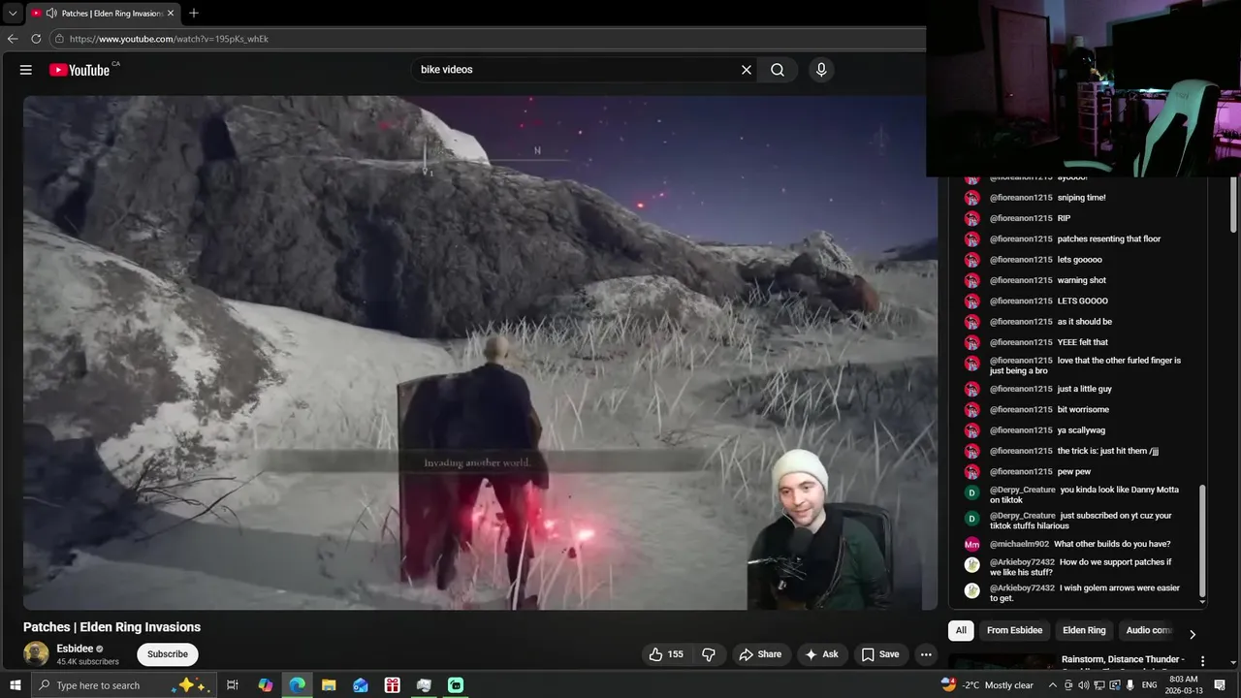
Task: Mute the tab via speaker icon
Action: pyautogui.click(x=50, y=14)
